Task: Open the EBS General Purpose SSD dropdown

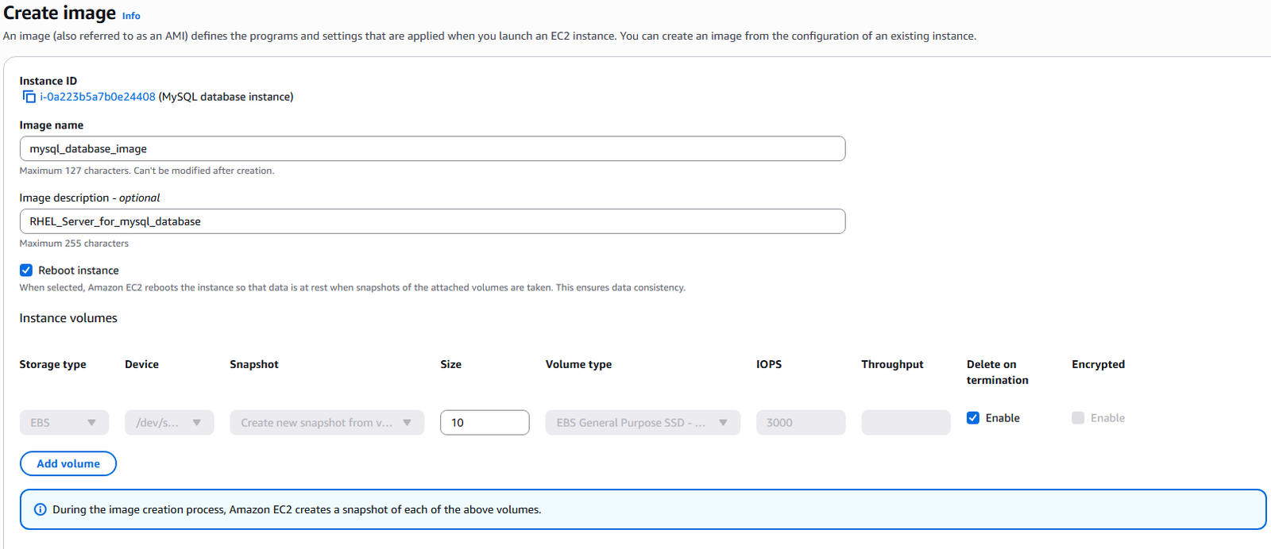Action: [643, 423]
